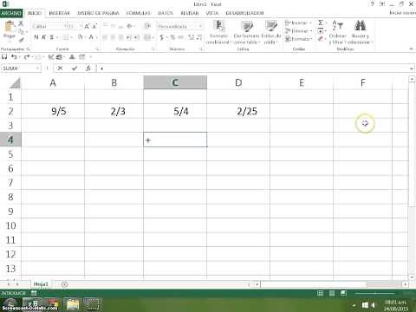Switch to Normal view in status bar
The width and height of the screenshot is (416, 312).
[x=321, y=293]
